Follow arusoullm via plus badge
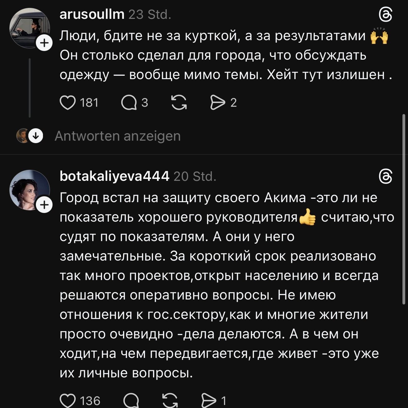This screenshot has height=408, width=408. (x=45, y=43)
